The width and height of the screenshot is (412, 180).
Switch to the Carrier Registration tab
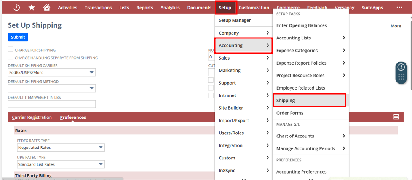pos(32,117)
